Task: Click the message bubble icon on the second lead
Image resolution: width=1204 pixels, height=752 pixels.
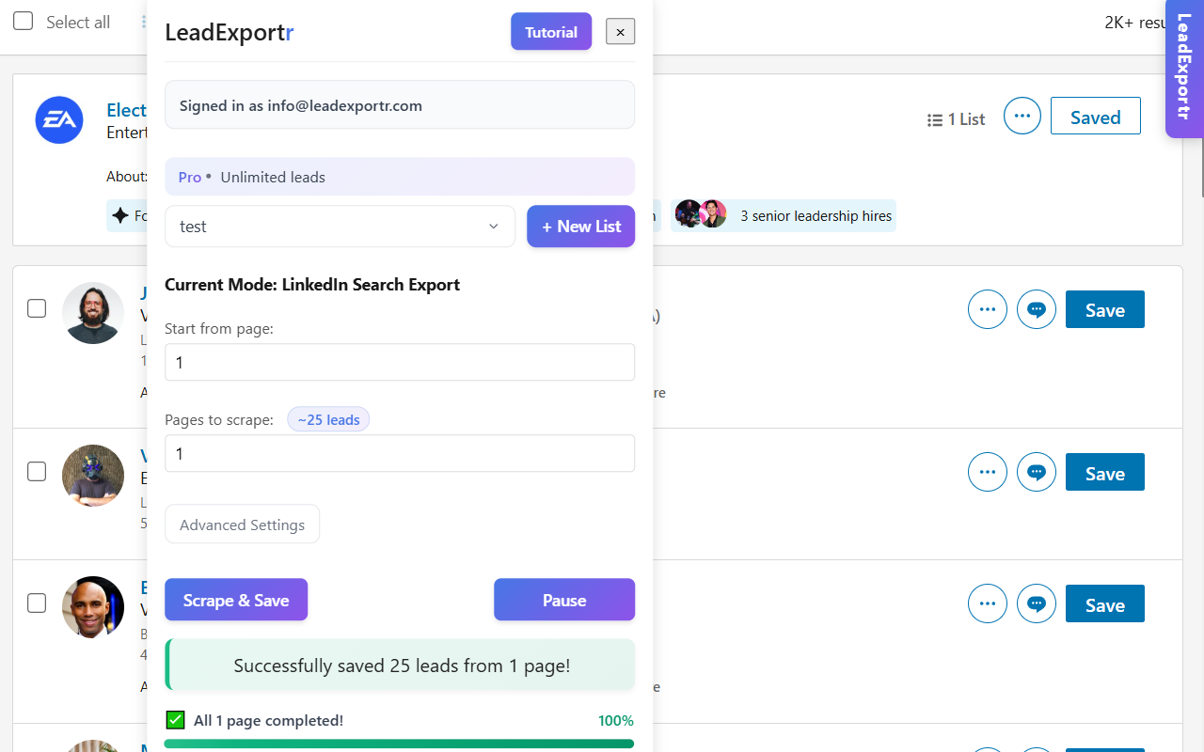Action: coord(1036,472)
